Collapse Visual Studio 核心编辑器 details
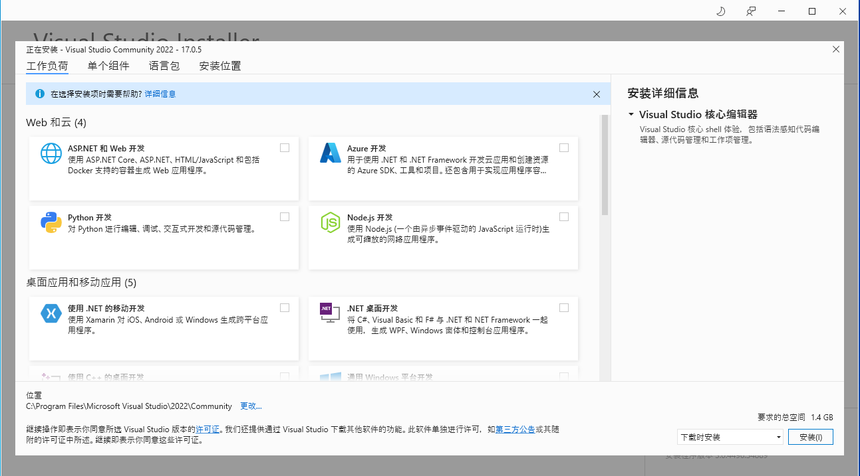 click(631, 114)
